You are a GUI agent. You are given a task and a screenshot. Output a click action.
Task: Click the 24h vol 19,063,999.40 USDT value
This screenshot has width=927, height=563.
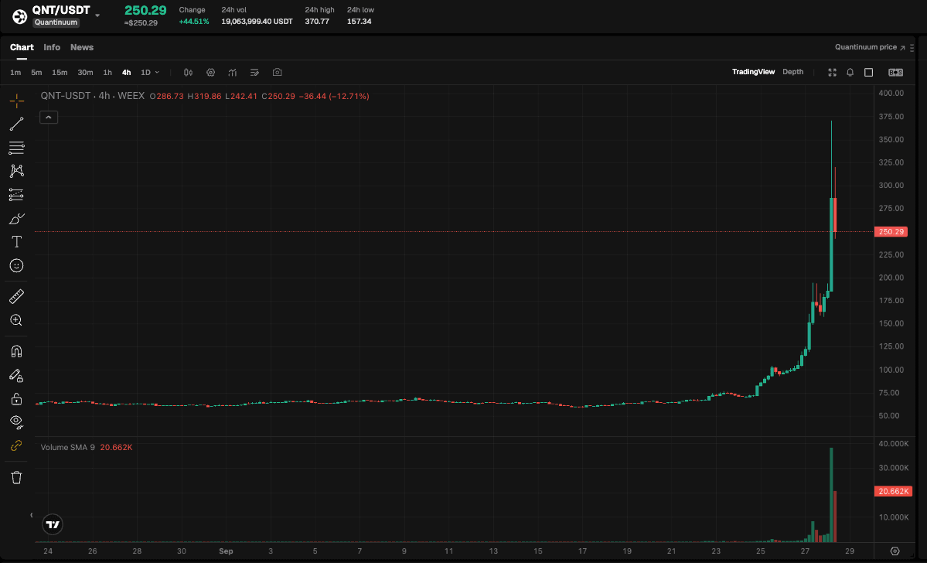[257, 22]
